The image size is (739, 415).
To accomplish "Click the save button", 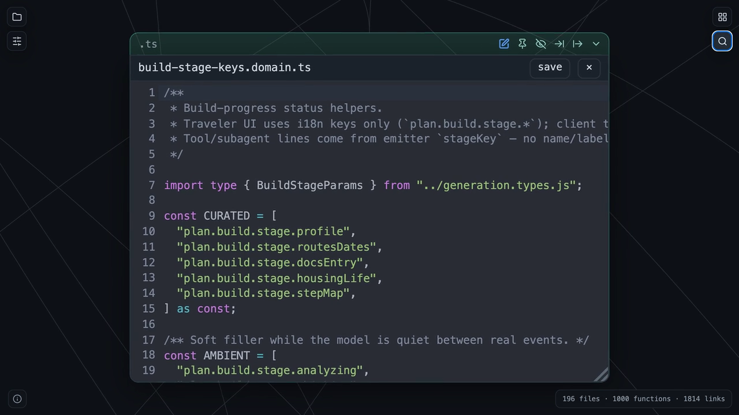I will (x=550, y=67).
